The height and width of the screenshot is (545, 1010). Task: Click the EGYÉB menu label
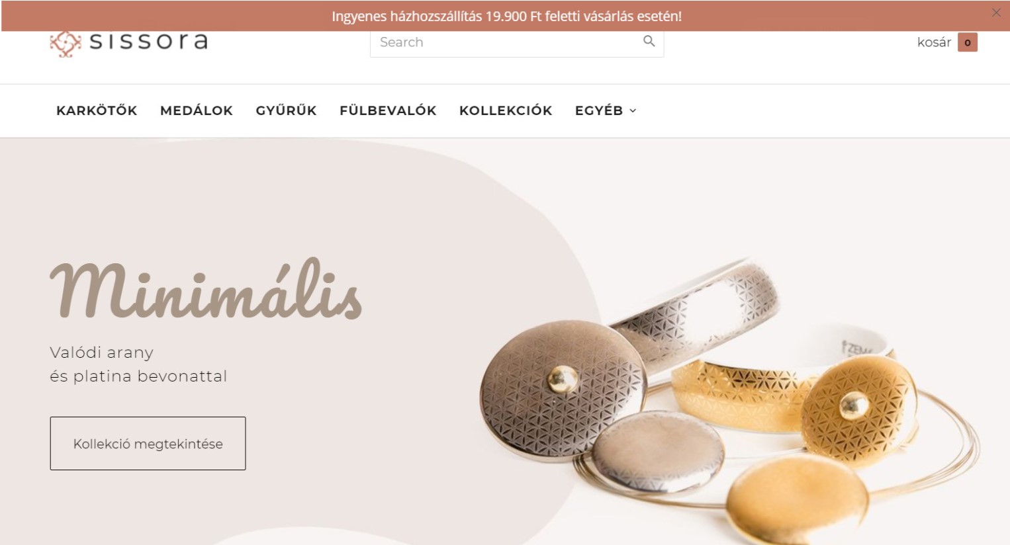[599, 110]
